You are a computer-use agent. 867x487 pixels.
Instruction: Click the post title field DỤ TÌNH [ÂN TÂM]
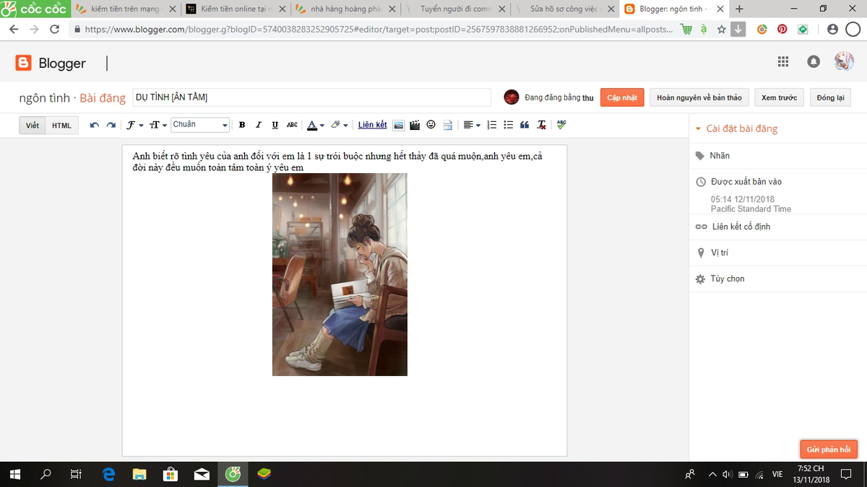pos(311,97)
